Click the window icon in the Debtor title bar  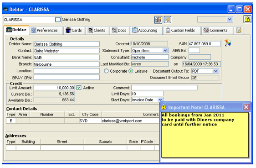click(x=5, y=9)
